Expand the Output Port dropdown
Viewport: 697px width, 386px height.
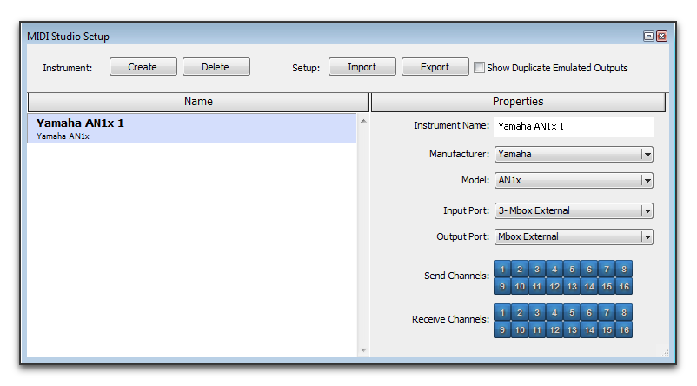pos(574,236)
